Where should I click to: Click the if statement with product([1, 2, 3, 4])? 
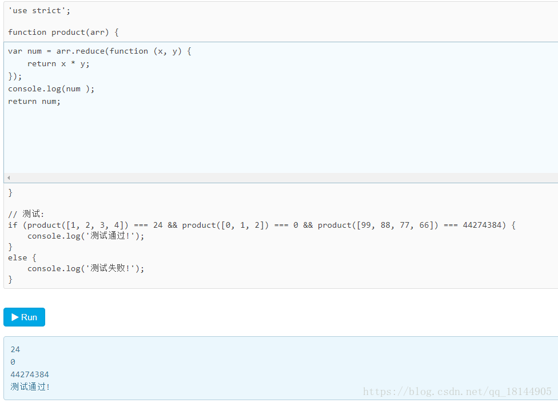(262, 225)
